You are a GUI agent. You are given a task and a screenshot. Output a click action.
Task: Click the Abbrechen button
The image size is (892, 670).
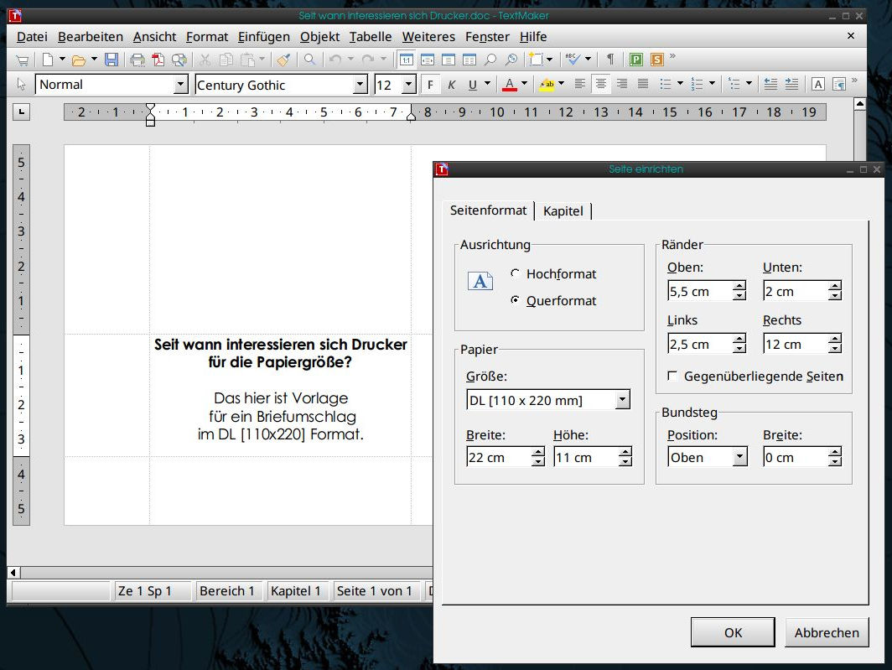[x=827, y=632]
